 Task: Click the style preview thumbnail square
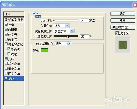pyautogui.click(x=123, y=45)
